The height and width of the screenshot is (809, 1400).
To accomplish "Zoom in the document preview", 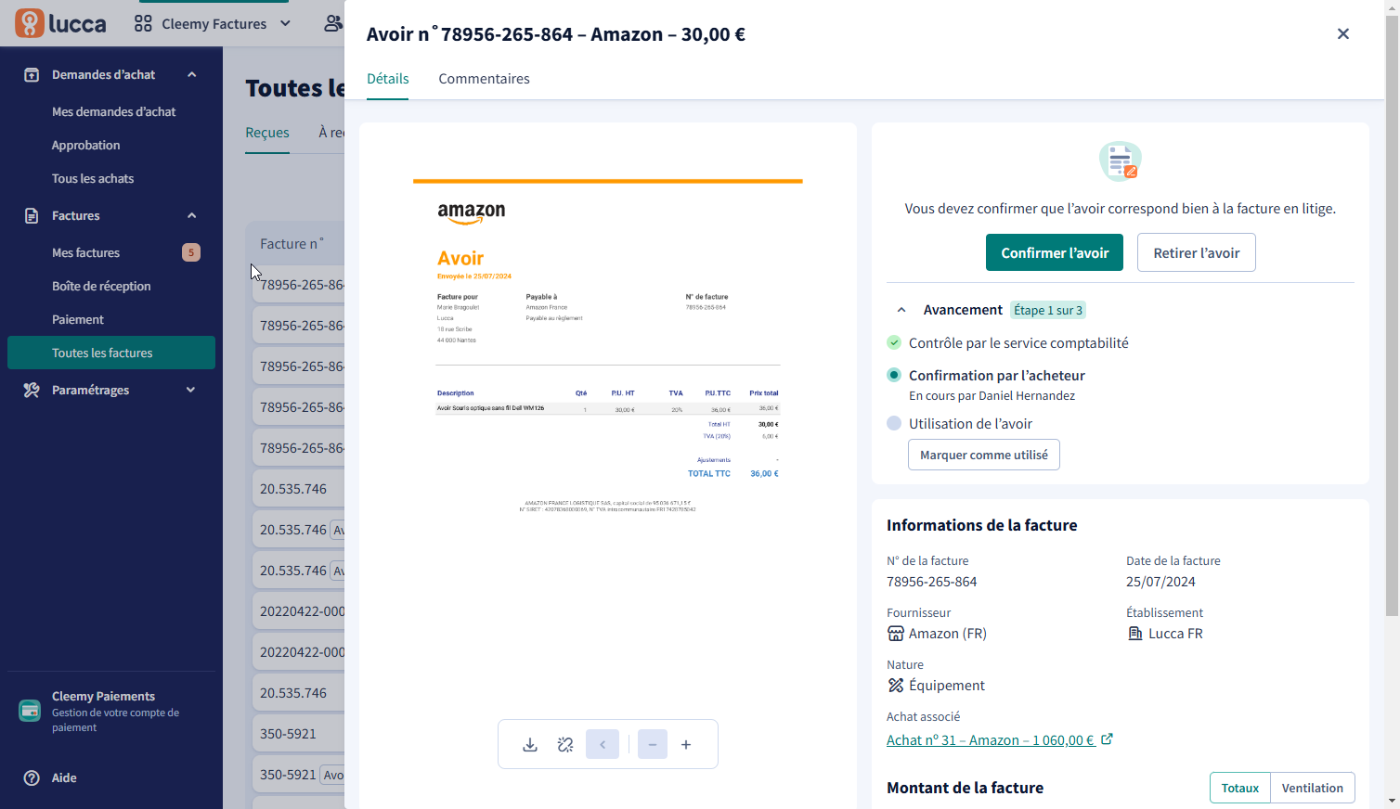I will (686, 744).
